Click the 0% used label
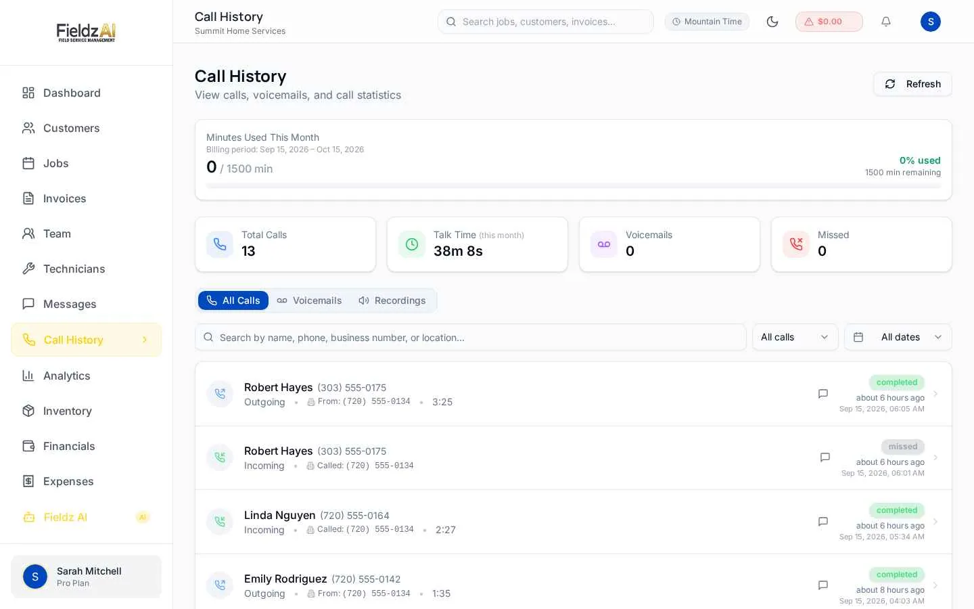Viewport: 974px width, 609px height. coord(920,160)
